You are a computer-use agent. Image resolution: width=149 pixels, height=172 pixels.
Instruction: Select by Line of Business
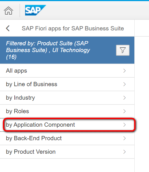click(67, 84)
